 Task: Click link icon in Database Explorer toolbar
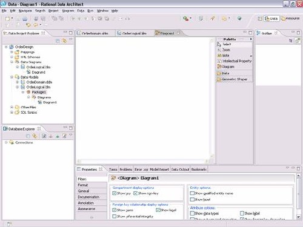click(35, 136)
